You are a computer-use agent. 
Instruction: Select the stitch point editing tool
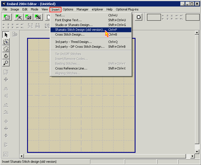[6, 42]
